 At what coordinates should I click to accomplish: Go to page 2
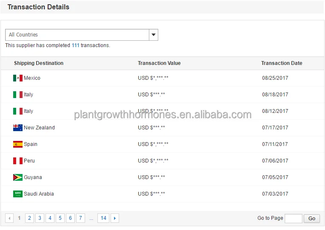29,218
